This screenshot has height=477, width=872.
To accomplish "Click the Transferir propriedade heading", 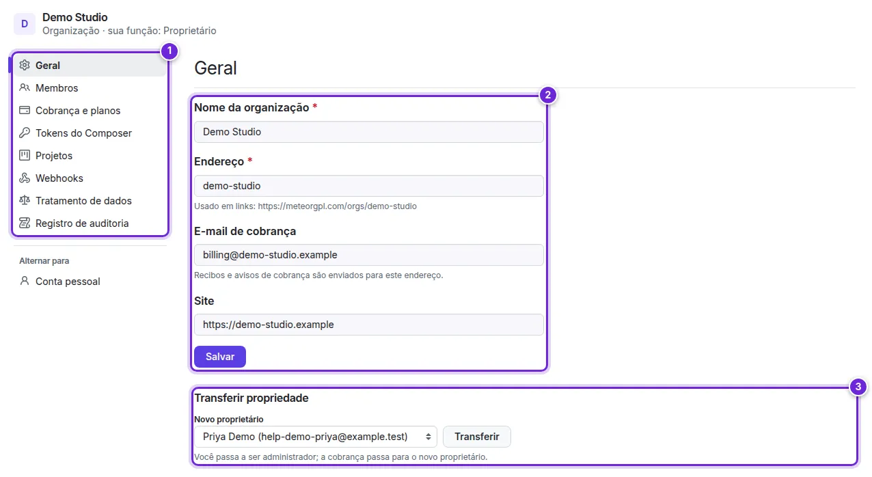I will (251, 398).
